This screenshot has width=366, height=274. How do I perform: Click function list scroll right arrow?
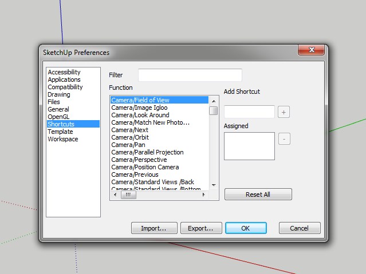204,194
